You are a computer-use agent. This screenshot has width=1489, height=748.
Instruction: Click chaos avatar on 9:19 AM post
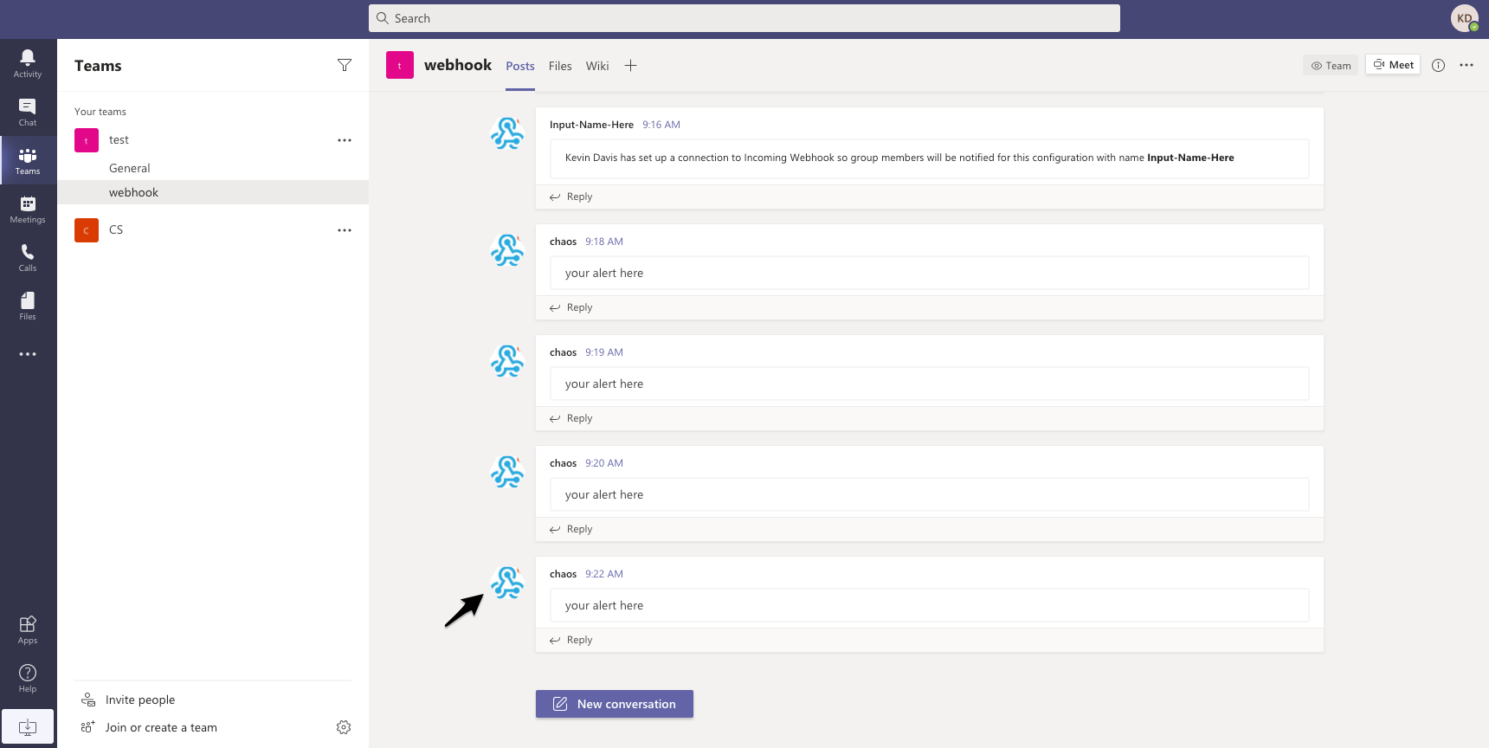click(507, 361)
